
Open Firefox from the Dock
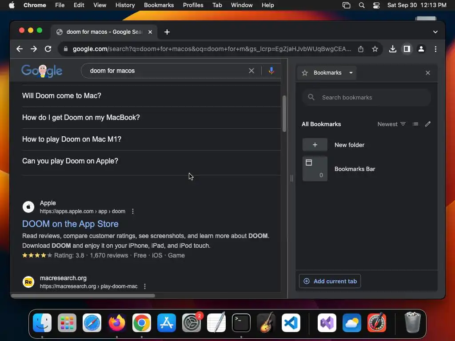tap(117, 323)
